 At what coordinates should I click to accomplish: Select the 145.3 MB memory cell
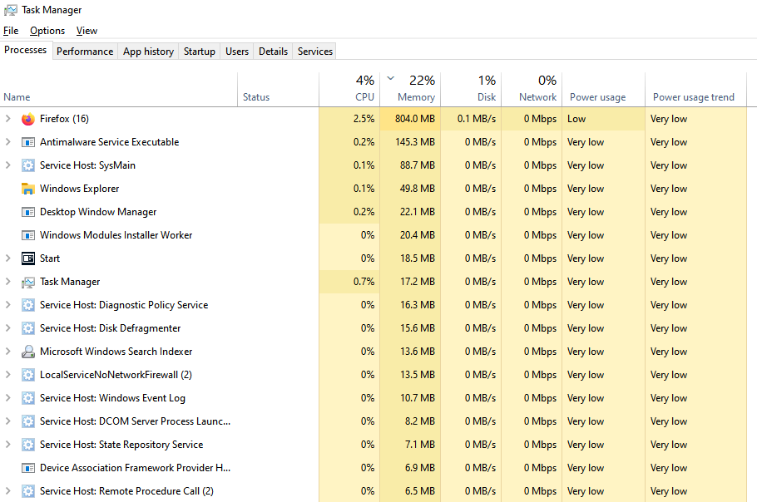click(x=410, y=142)
